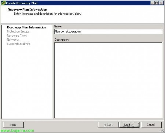Click the 'Description:' label

[x=62, y=40]
